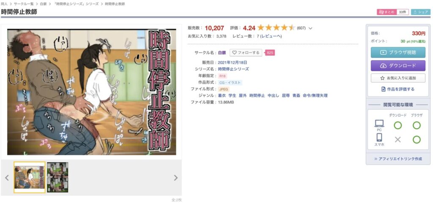Click the play icon on ブラウザ視聴

click(383, 52)
